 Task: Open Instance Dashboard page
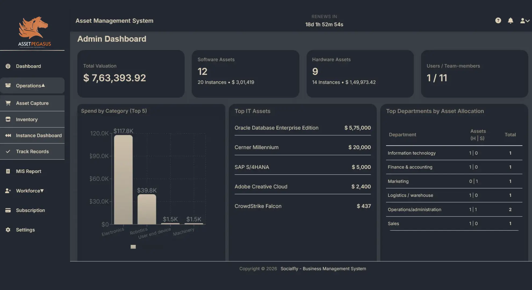point(32,135)
